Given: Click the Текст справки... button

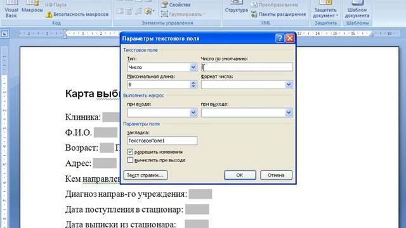Looking at the screenshot, I should [145, 175].
